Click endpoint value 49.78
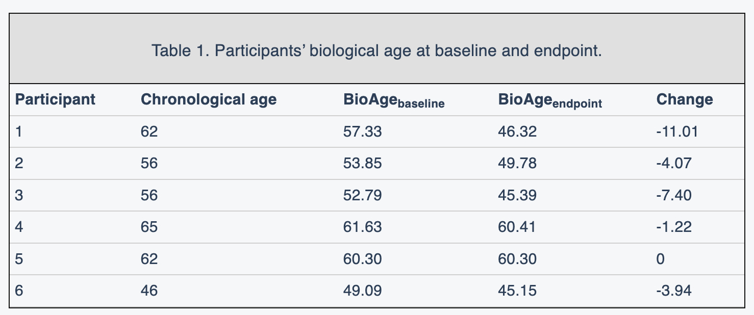Viewport: 754px width, 315px height. [x=517, y=164]
